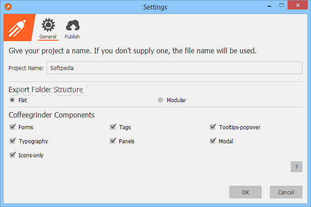This screenshot has width=311, height=207.
Task: Open the General settings gear icon
Action: pyautogui.click(x=47, y=25)
